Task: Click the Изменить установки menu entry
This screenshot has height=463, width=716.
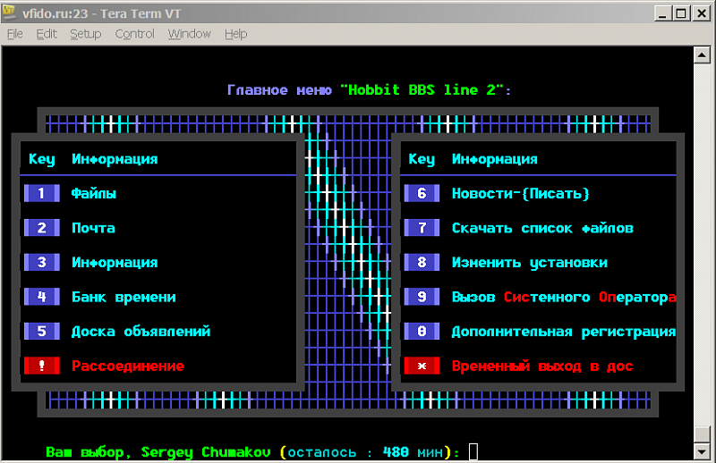Action: [529, 263]
